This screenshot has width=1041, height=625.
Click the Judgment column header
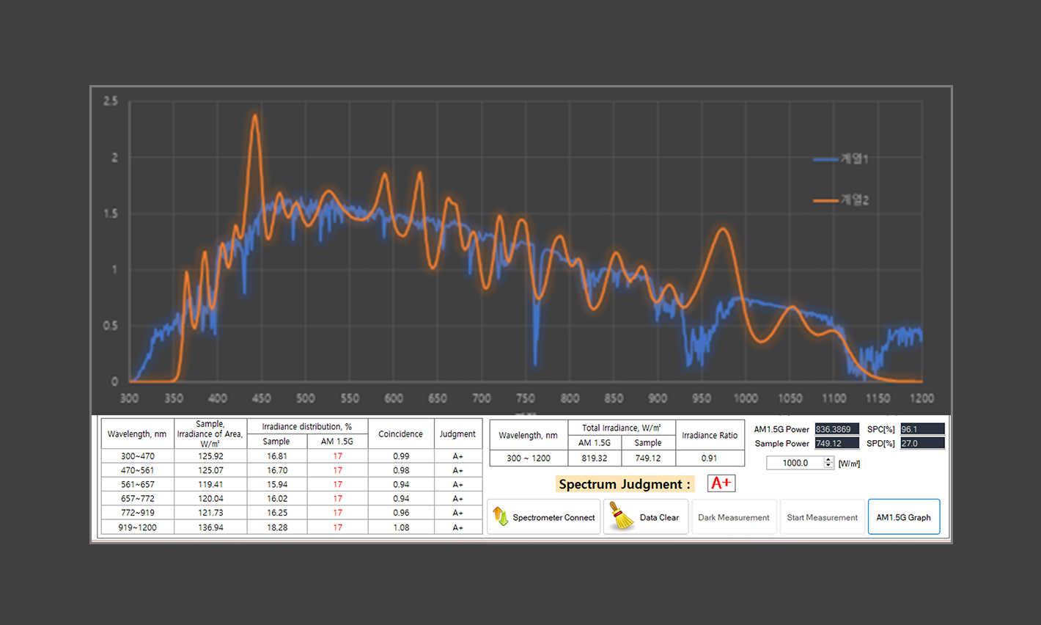(x=457, y=434)
